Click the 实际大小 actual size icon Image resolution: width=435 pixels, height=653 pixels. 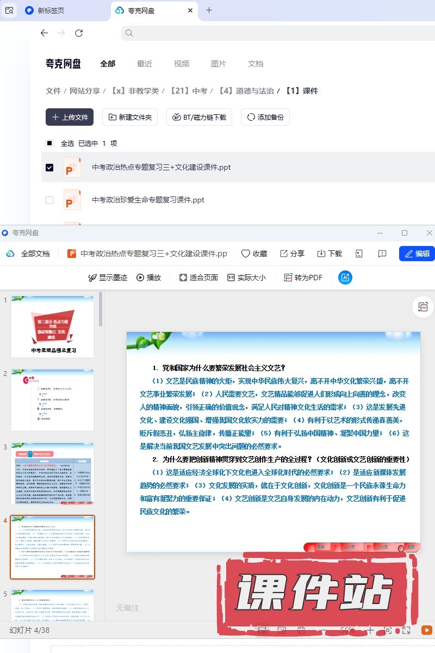(231, 278)
